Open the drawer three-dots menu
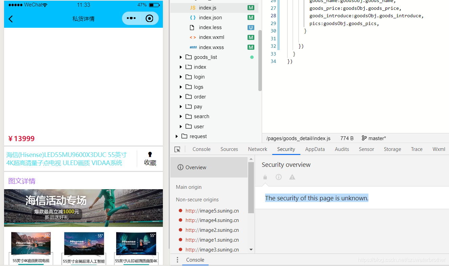The width and height of the screenshot is (449, 266). tap(177, 260)
